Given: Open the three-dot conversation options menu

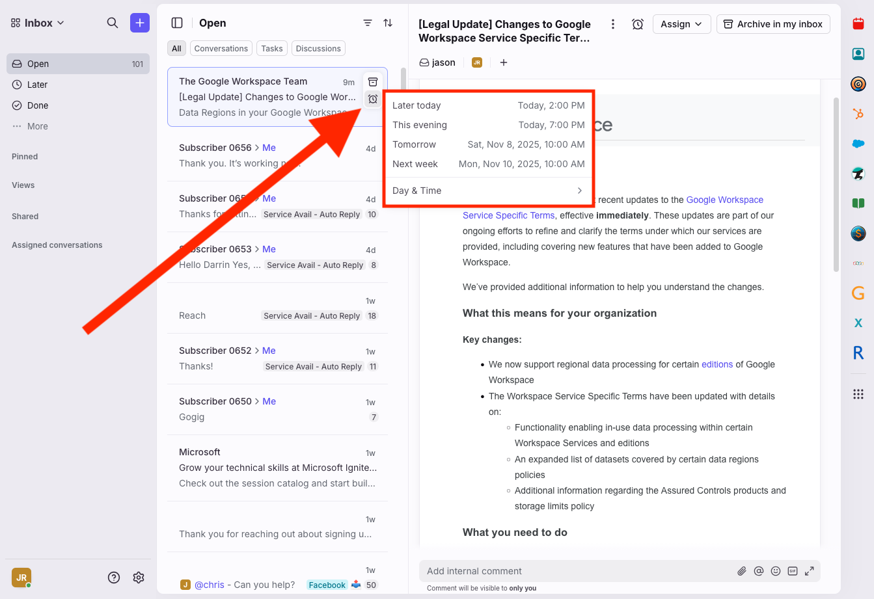Looking at the screenshot, I should (612, 24).
